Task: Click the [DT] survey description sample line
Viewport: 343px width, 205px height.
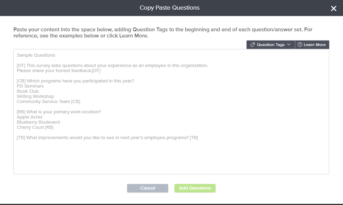Action: pos(112,66)
